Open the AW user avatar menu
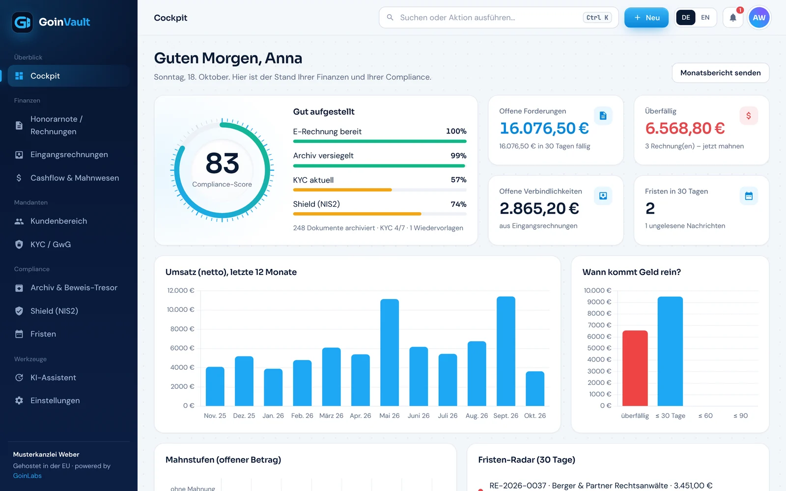 [x=759, y=18]
